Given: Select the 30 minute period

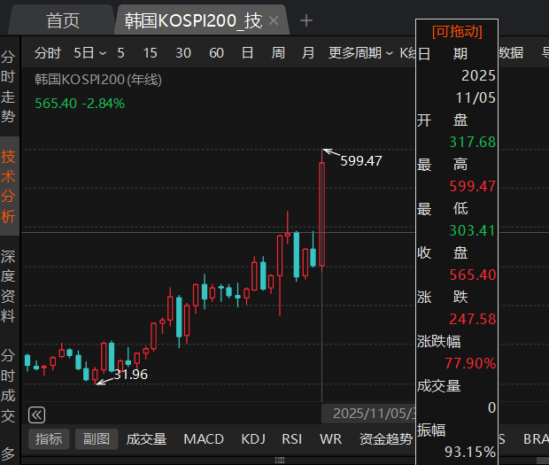Looking at the screenshot, I should pos(183,53).
